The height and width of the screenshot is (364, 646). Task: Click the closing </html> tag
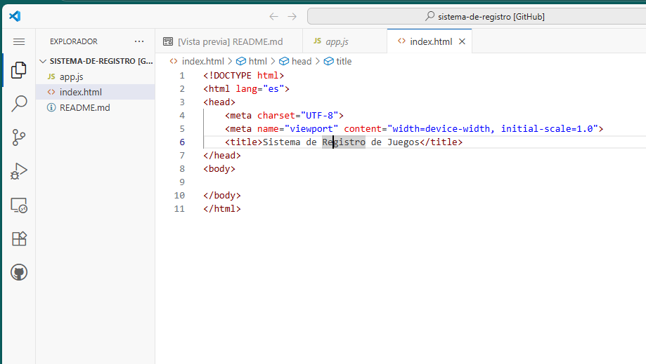pos(222,209)
